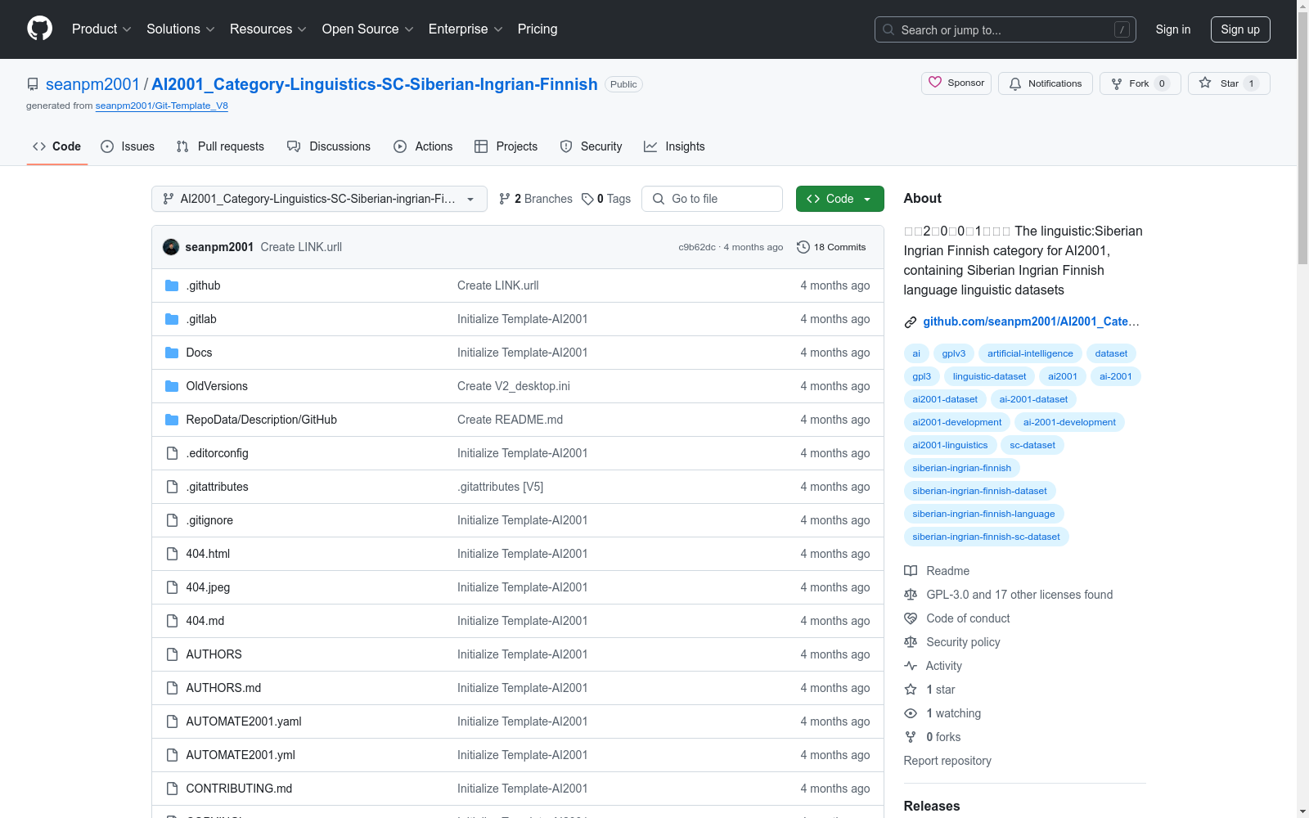
Task: Go to the Pricing page
Action: [x=538, y=29]
